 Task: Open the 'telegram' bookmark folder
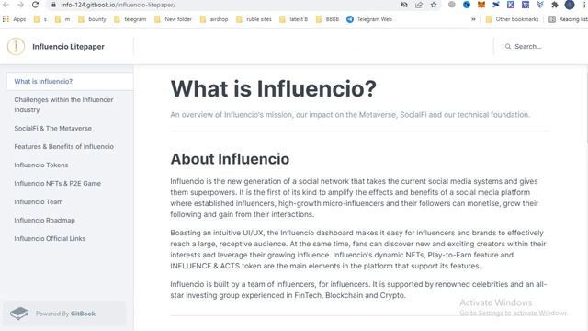click(x=130, y=19)
